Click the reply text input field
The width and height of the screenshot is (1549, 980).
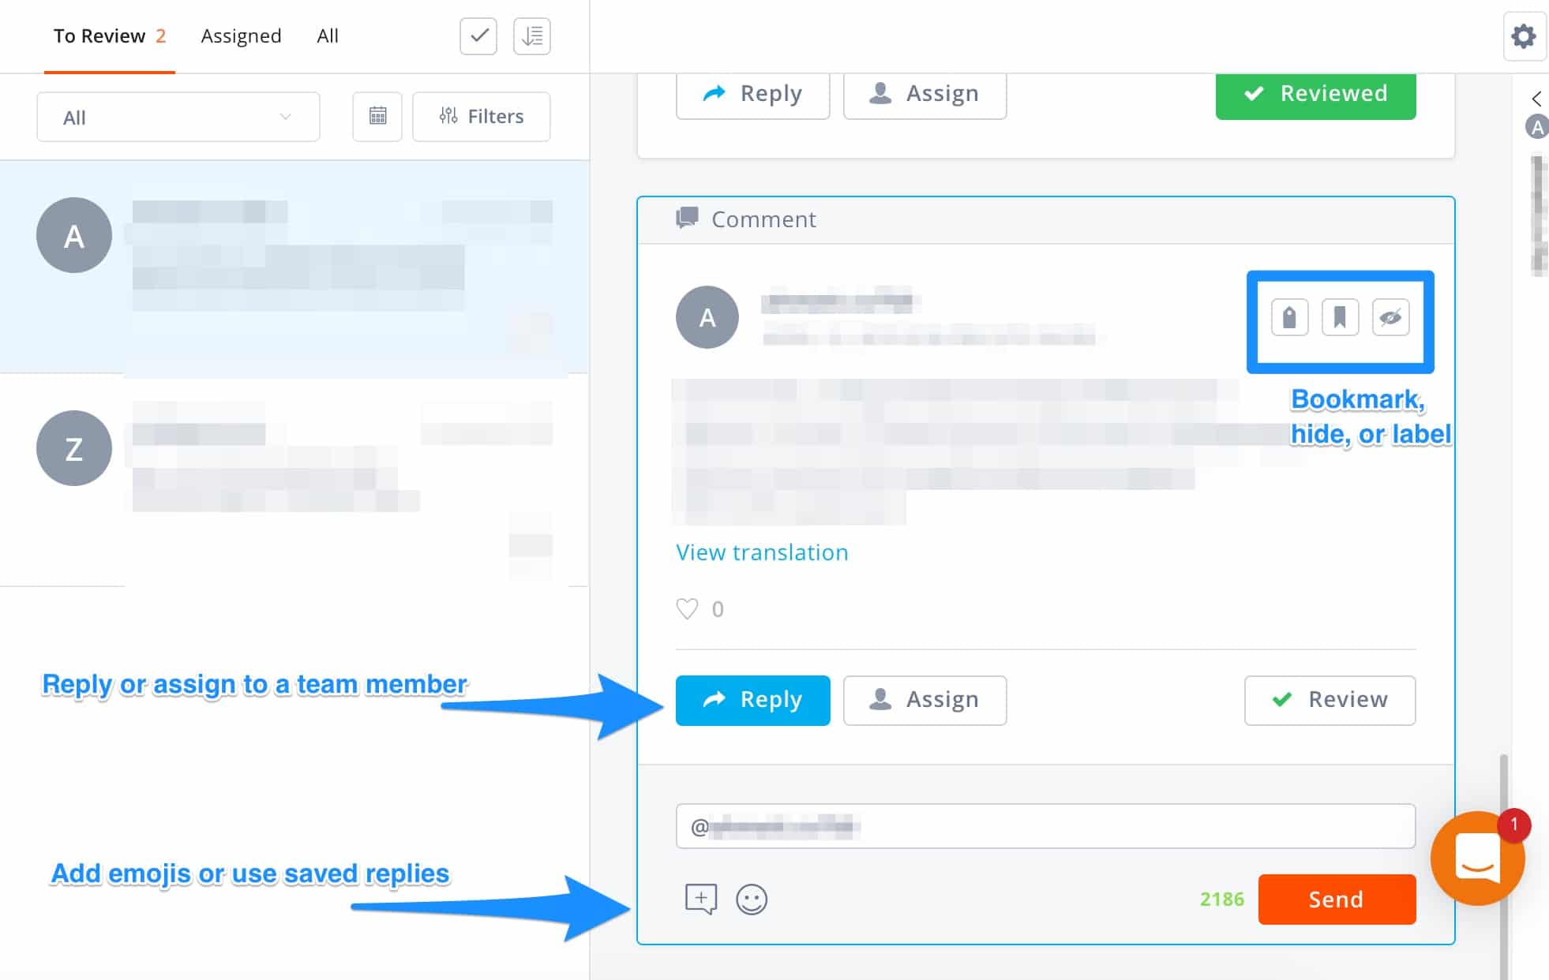pos(1045,827)
